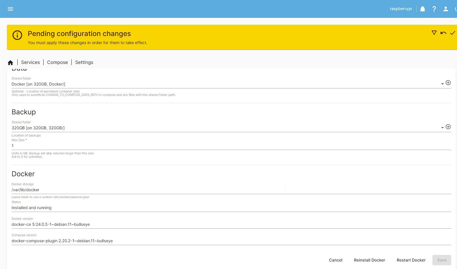Expand the Data shared folder dropdown
This screenshot has height=269, width=457.
(442, 84)
